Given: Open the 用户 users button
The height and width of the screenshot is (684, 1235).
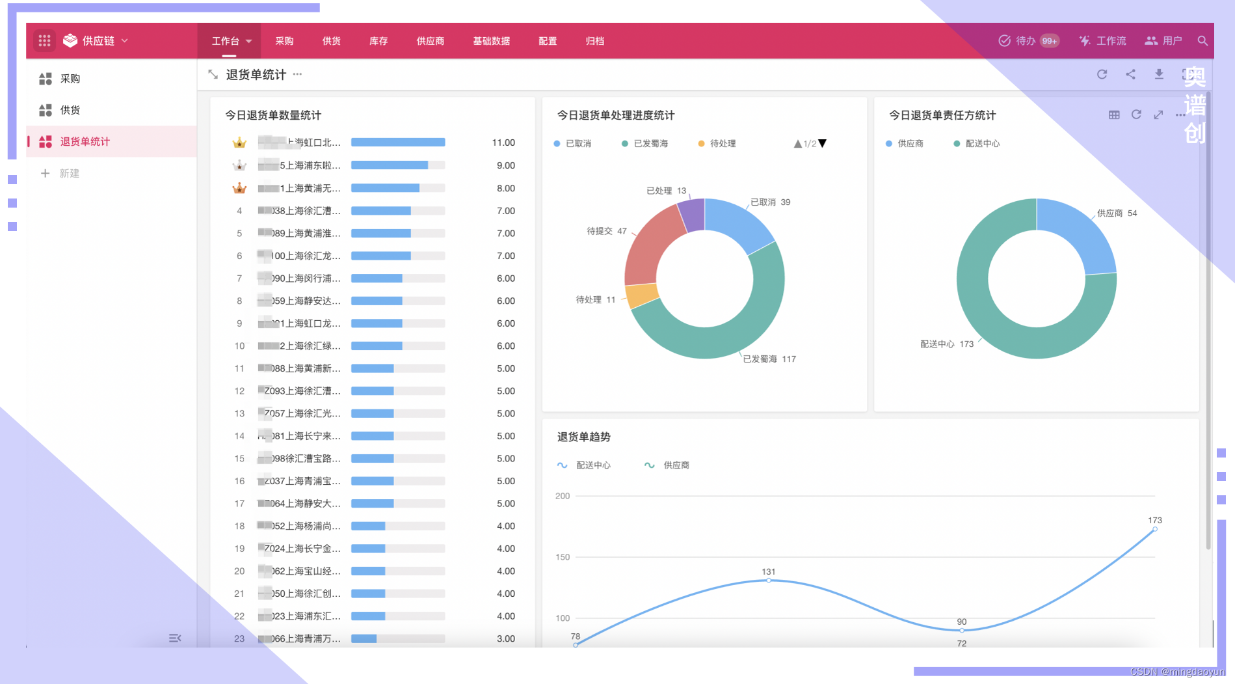Looking at the screenshot, I should [x=1163, y=41].
